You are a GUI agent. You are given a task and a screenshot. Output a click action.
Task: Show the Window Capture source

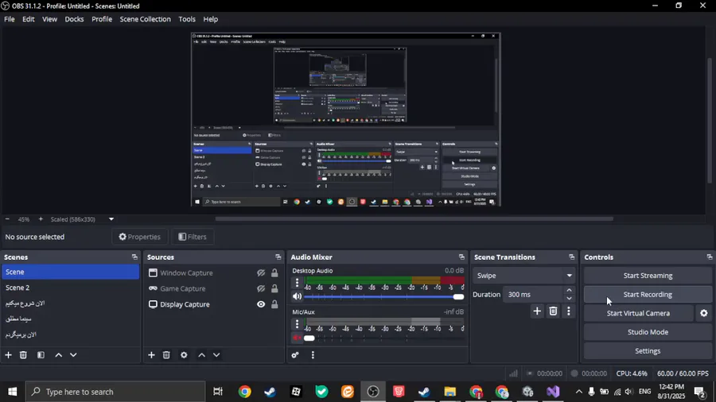(x=261, y=273)
